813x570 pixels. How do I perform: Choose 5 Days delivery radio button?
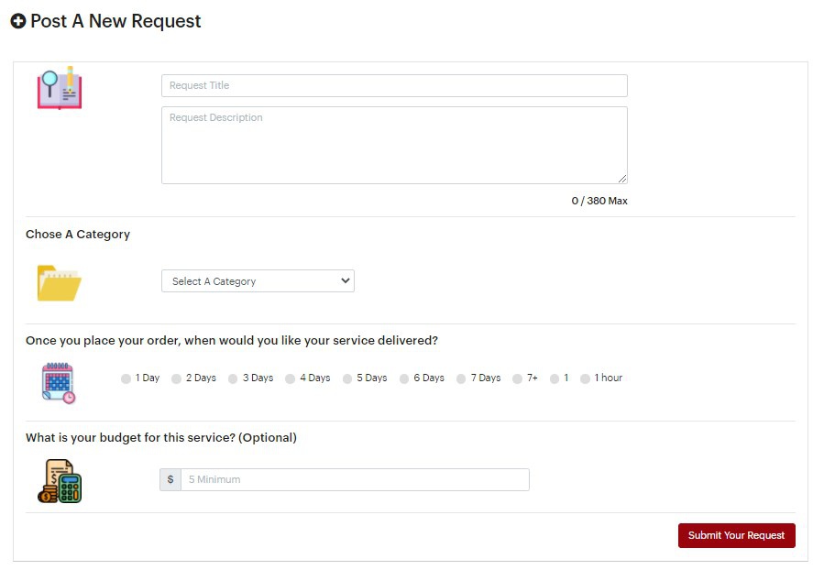coord(347,378)
